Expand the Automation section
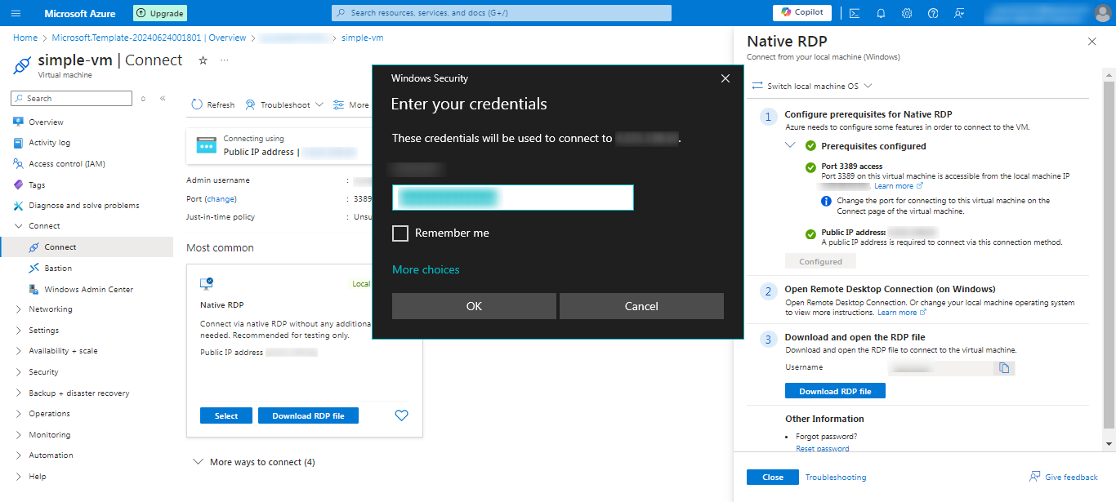 (19, 455)
